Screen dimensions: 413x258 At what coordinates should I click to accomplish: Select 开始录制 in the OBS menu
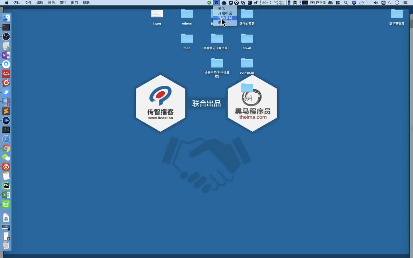click(225, 18)
